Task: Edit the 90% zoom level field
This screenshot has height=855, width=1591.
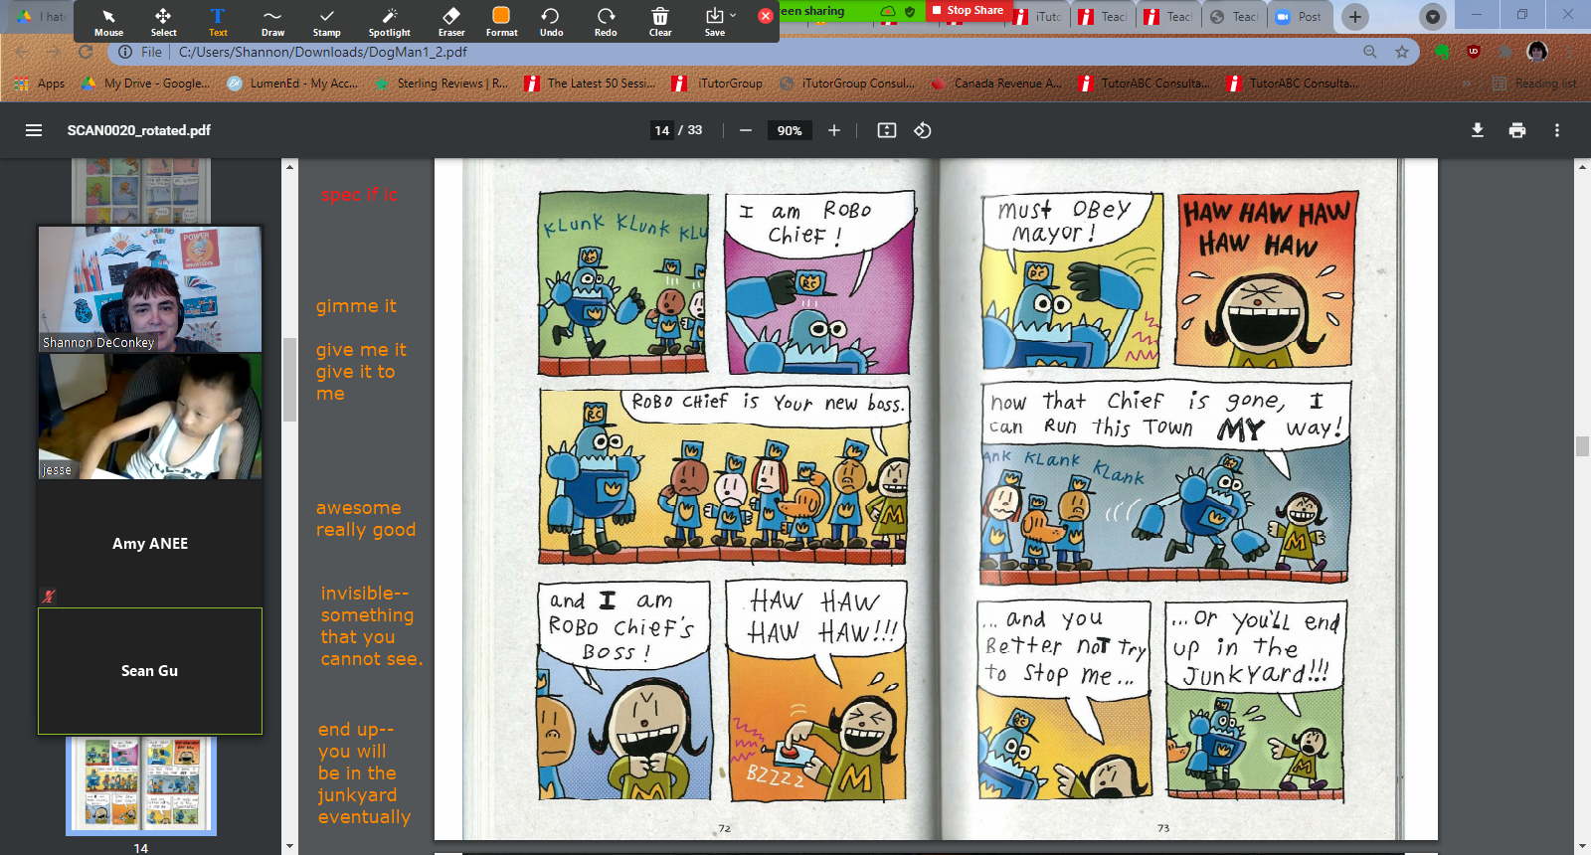Action: point(790,130)
